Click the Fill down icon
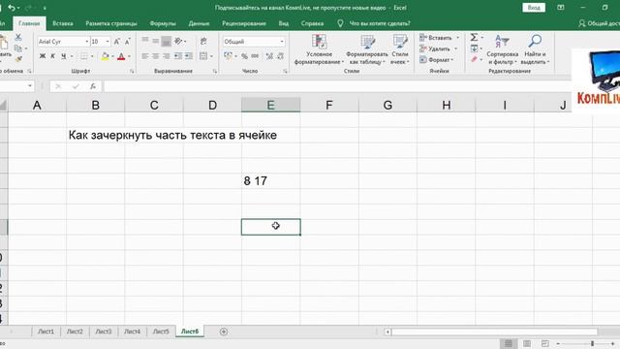The width and height of the screenshot is (620, 349). [x=474, y=48]
